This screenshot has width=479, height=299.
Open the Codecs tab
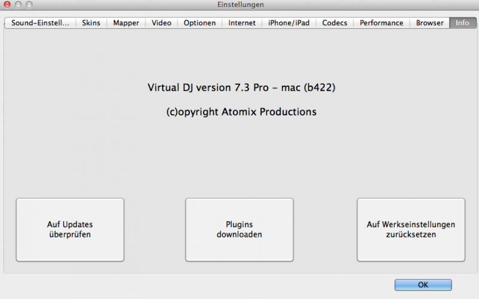tap(334, 23)
